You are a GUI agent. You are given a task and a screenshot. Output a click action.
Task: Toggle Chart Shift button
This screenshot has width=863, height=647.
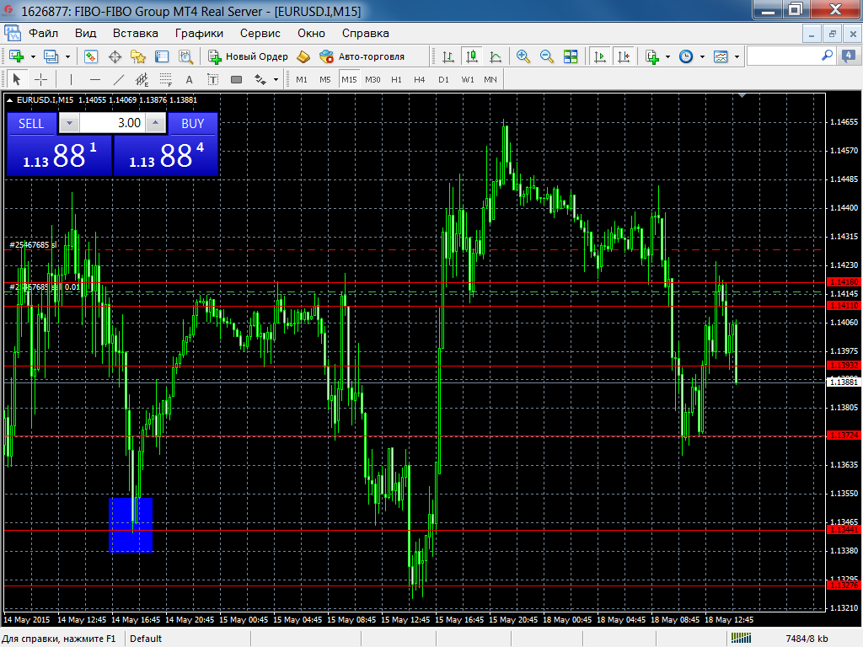624,56
